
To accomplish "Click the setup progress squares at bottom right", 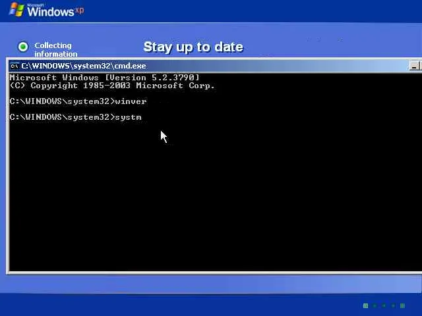I will click(384, 305).
